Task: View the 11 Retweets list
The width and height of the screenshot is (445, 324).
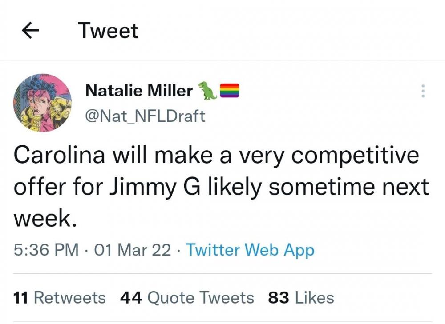Action: (60, 298)
